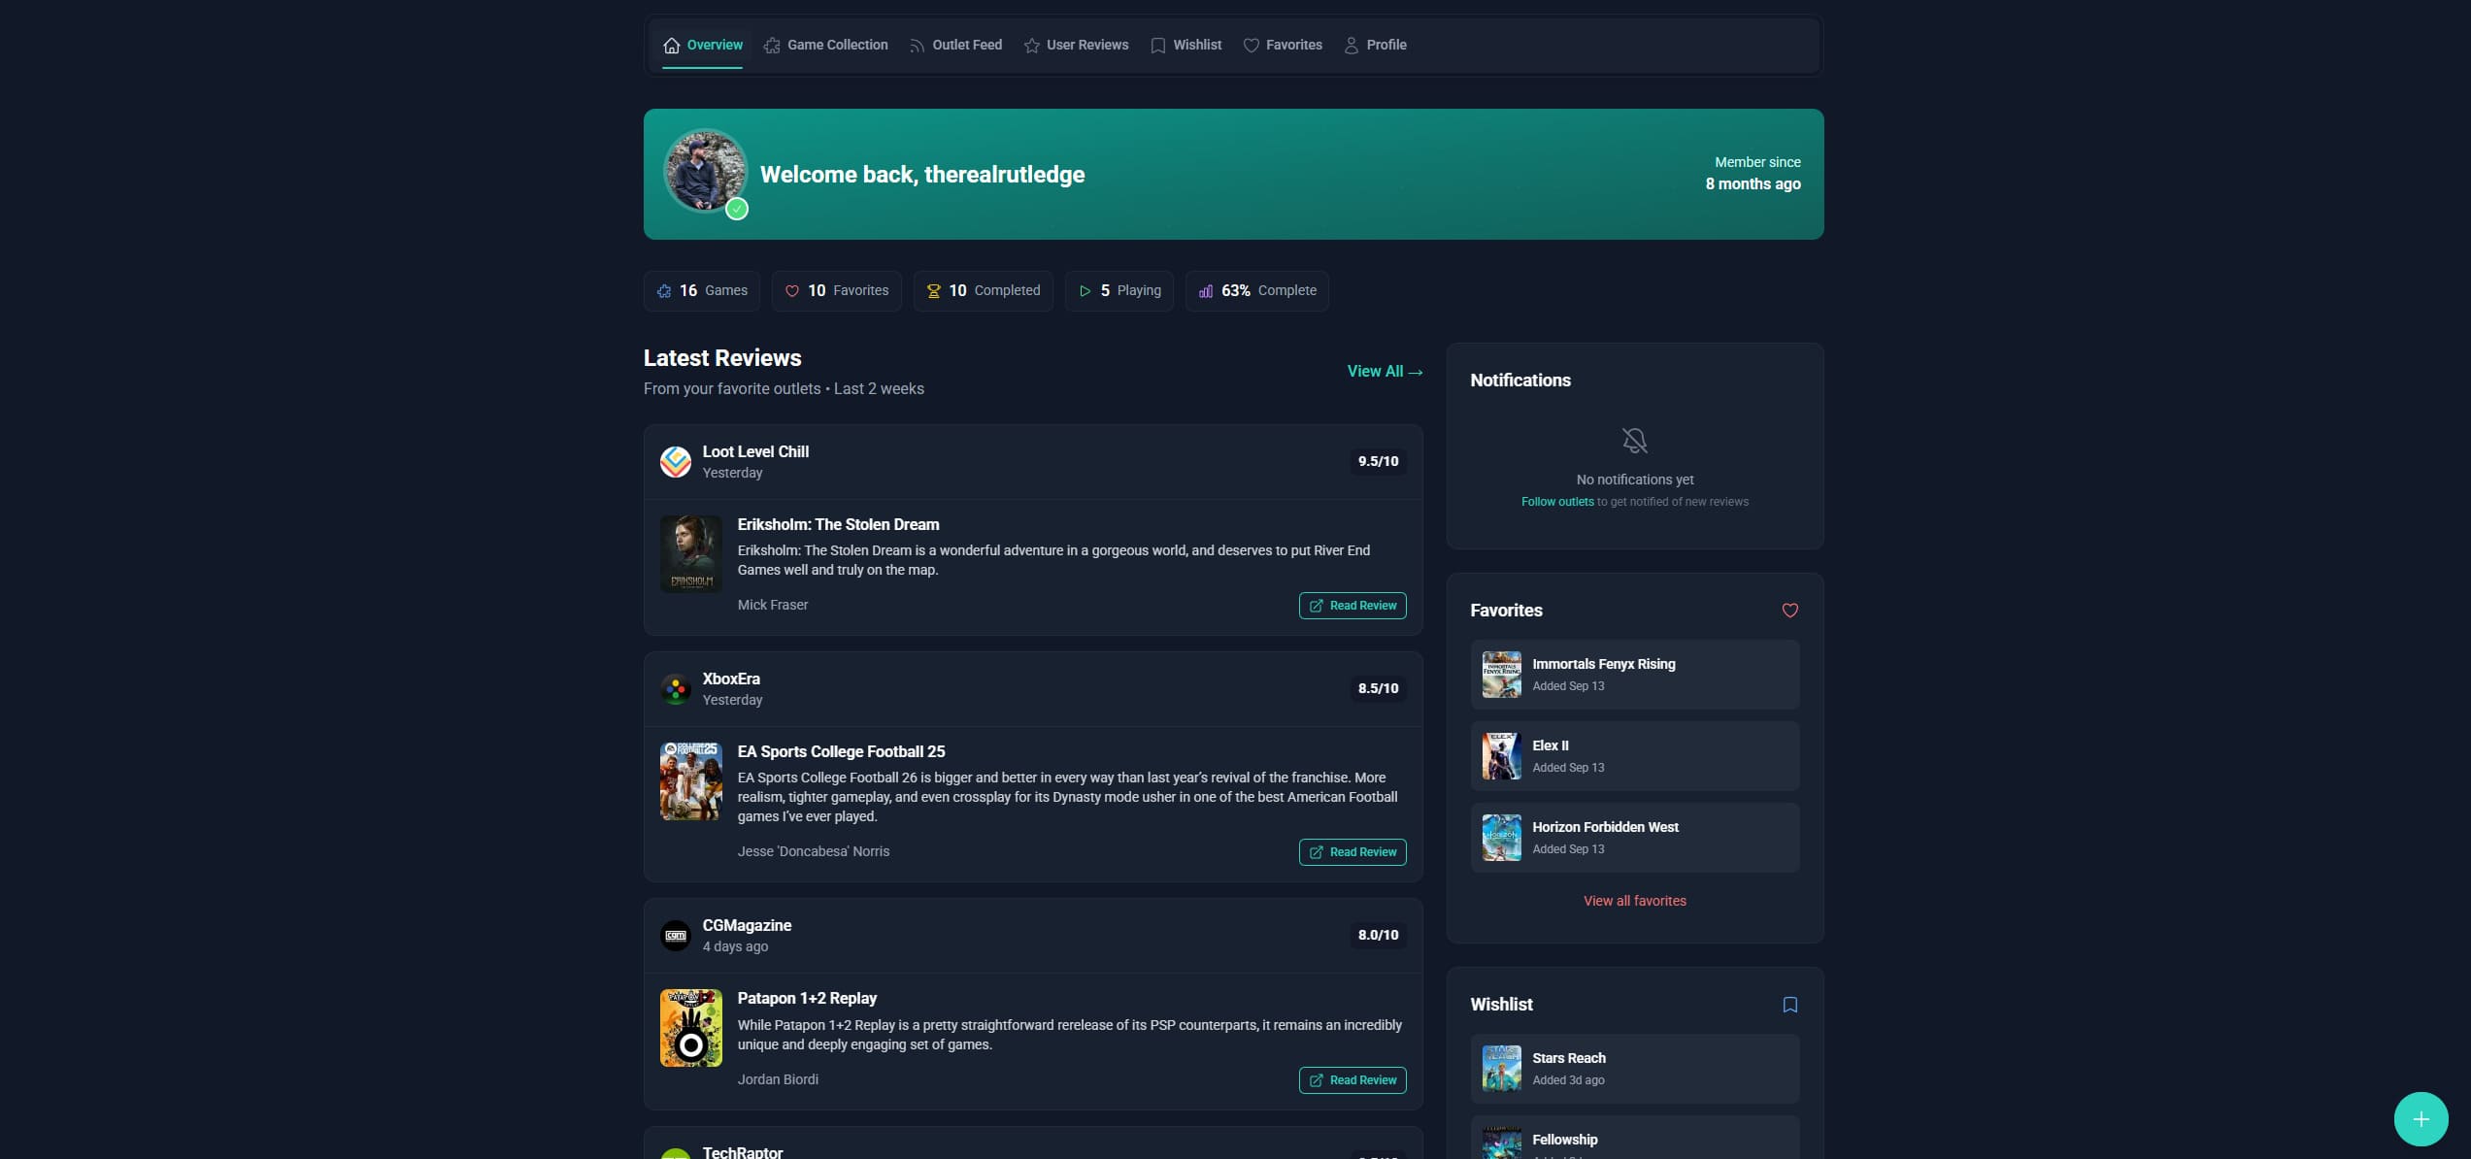Open View All latest reviews
The width and height of the screenshot is (2471, 1159).
point(1385,372)
